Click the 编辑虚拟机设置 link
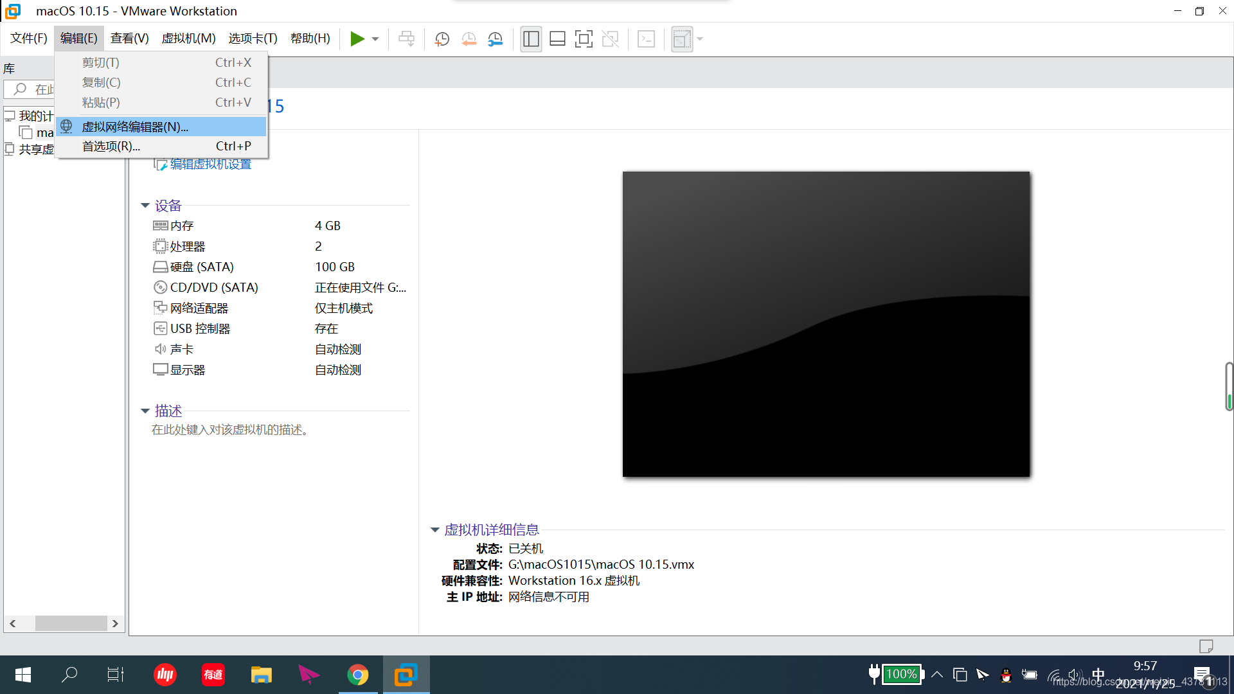Screen dimensions: 1234x694 (x=210, y=165)
